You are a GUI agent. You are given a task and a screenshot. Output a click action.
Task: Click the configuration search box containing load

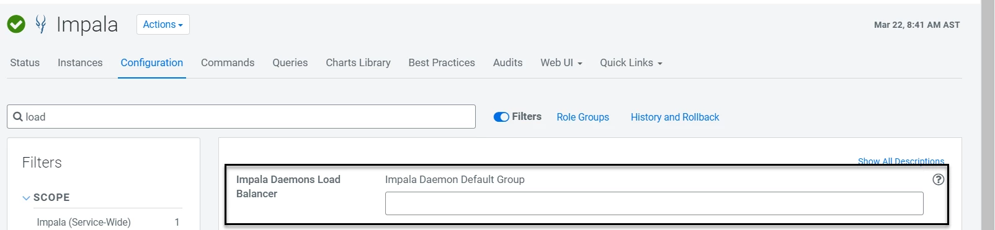pyautogui.click(x=241, y=116)
